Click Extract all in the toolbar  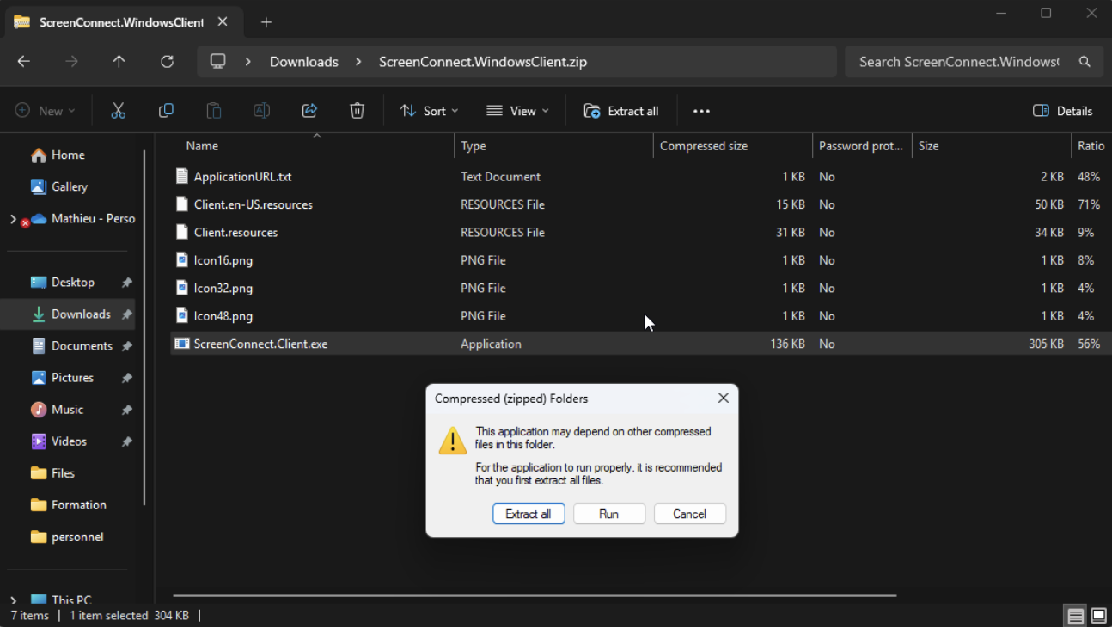pyautogui.click(x=620, y=110)
